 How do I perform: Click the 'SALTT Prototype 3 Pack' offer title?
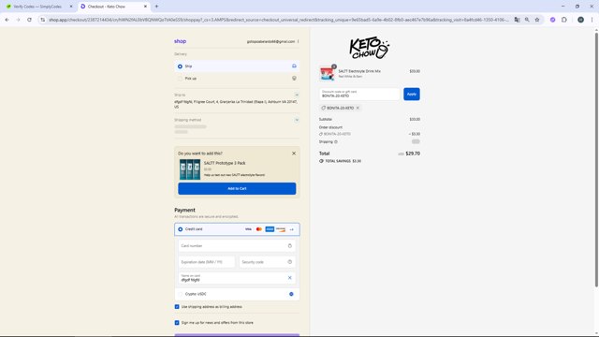click(x=225, y=163)
